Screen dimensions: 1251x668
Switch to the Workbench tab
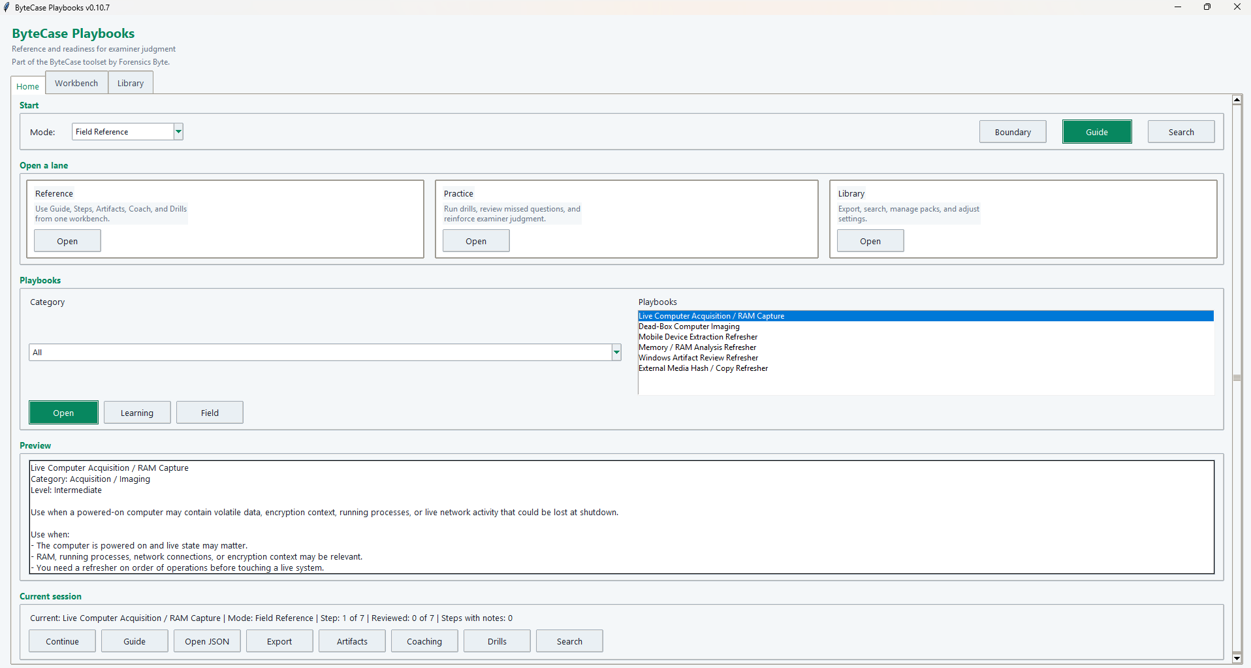pos(76,83)
